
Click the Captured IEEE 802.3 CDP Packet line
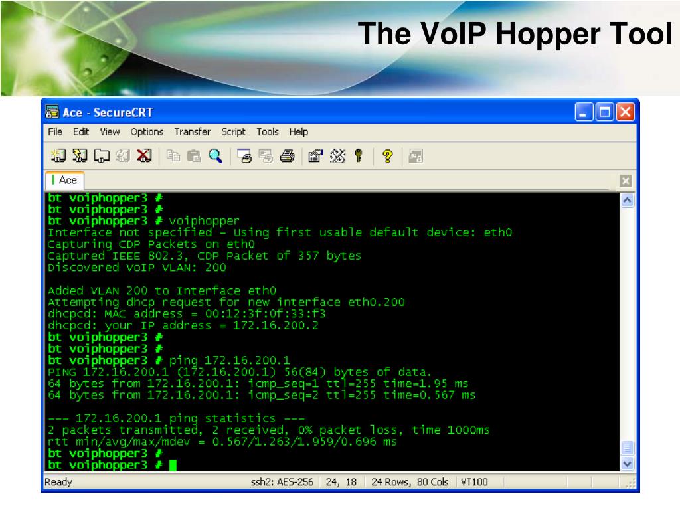click(x=205, y=256)
